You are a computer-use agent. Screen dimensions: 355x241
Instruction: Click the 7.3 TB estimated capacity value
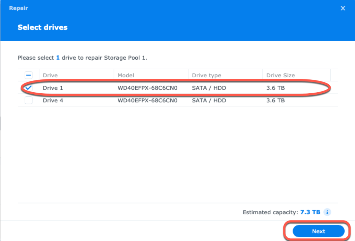(311, 212)
